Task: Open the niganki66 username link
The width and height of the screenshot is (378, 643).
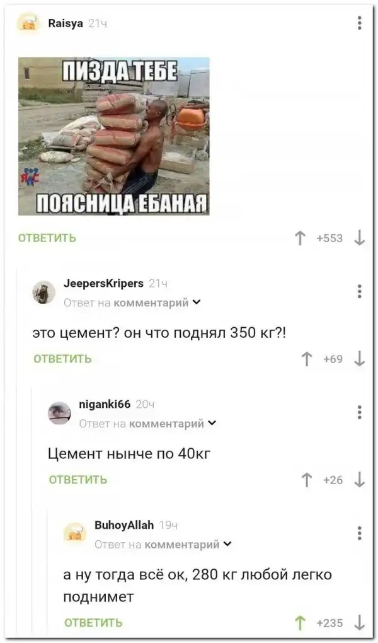Action: coord(105,404)
